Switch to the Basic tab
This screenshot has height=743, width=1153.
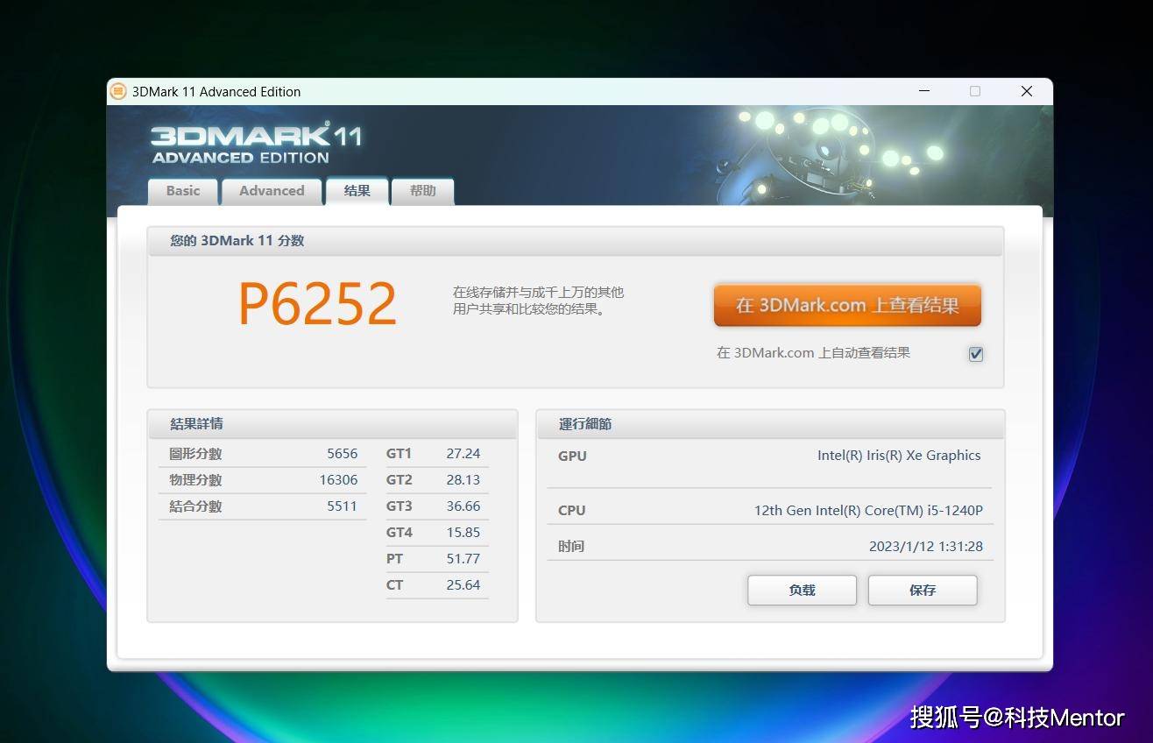tap(183, 191)
